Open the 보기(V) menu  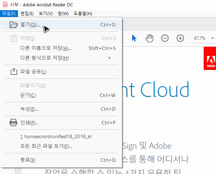46,13
